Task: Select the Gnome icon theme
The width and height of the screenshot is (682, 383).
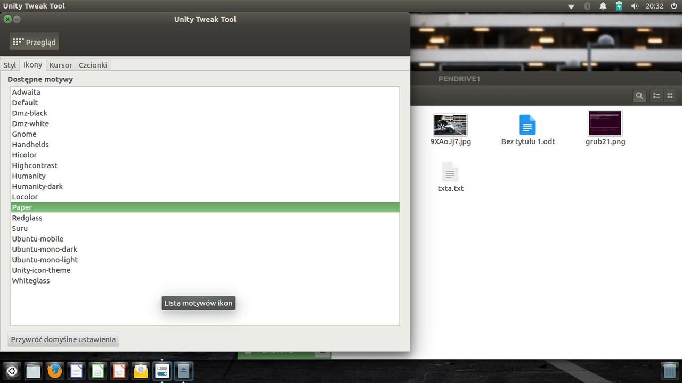Action: click(205, 134)
